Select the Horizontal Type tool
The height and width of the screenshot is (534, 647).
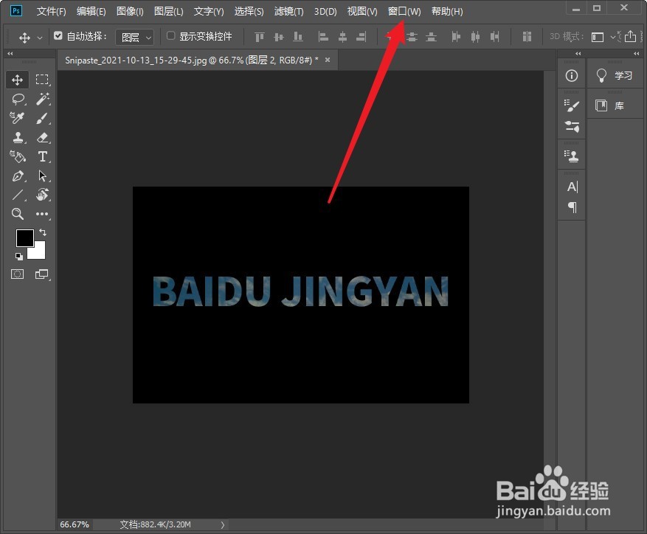tap(42, 156)
